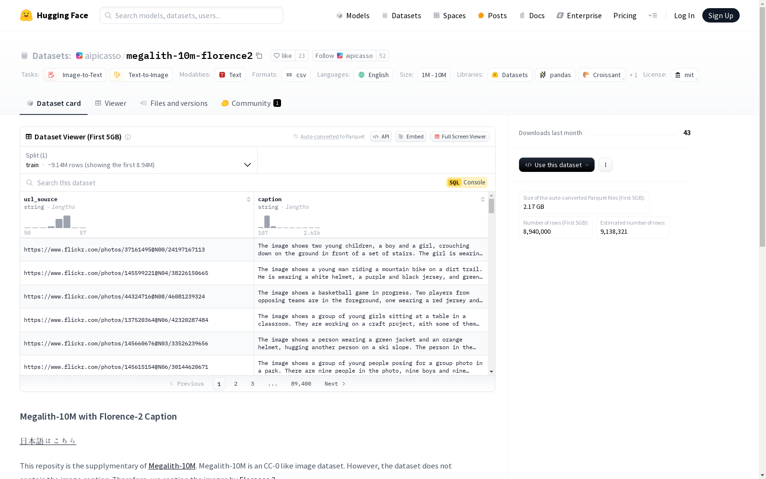This screenshot has height=479, width=766.
Task: Open the three-dot more options menu
Action: coord(606,165)
